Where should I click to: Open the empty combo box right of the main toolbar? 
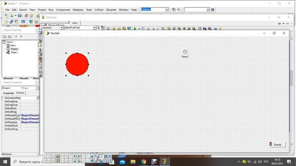point(208,10)
